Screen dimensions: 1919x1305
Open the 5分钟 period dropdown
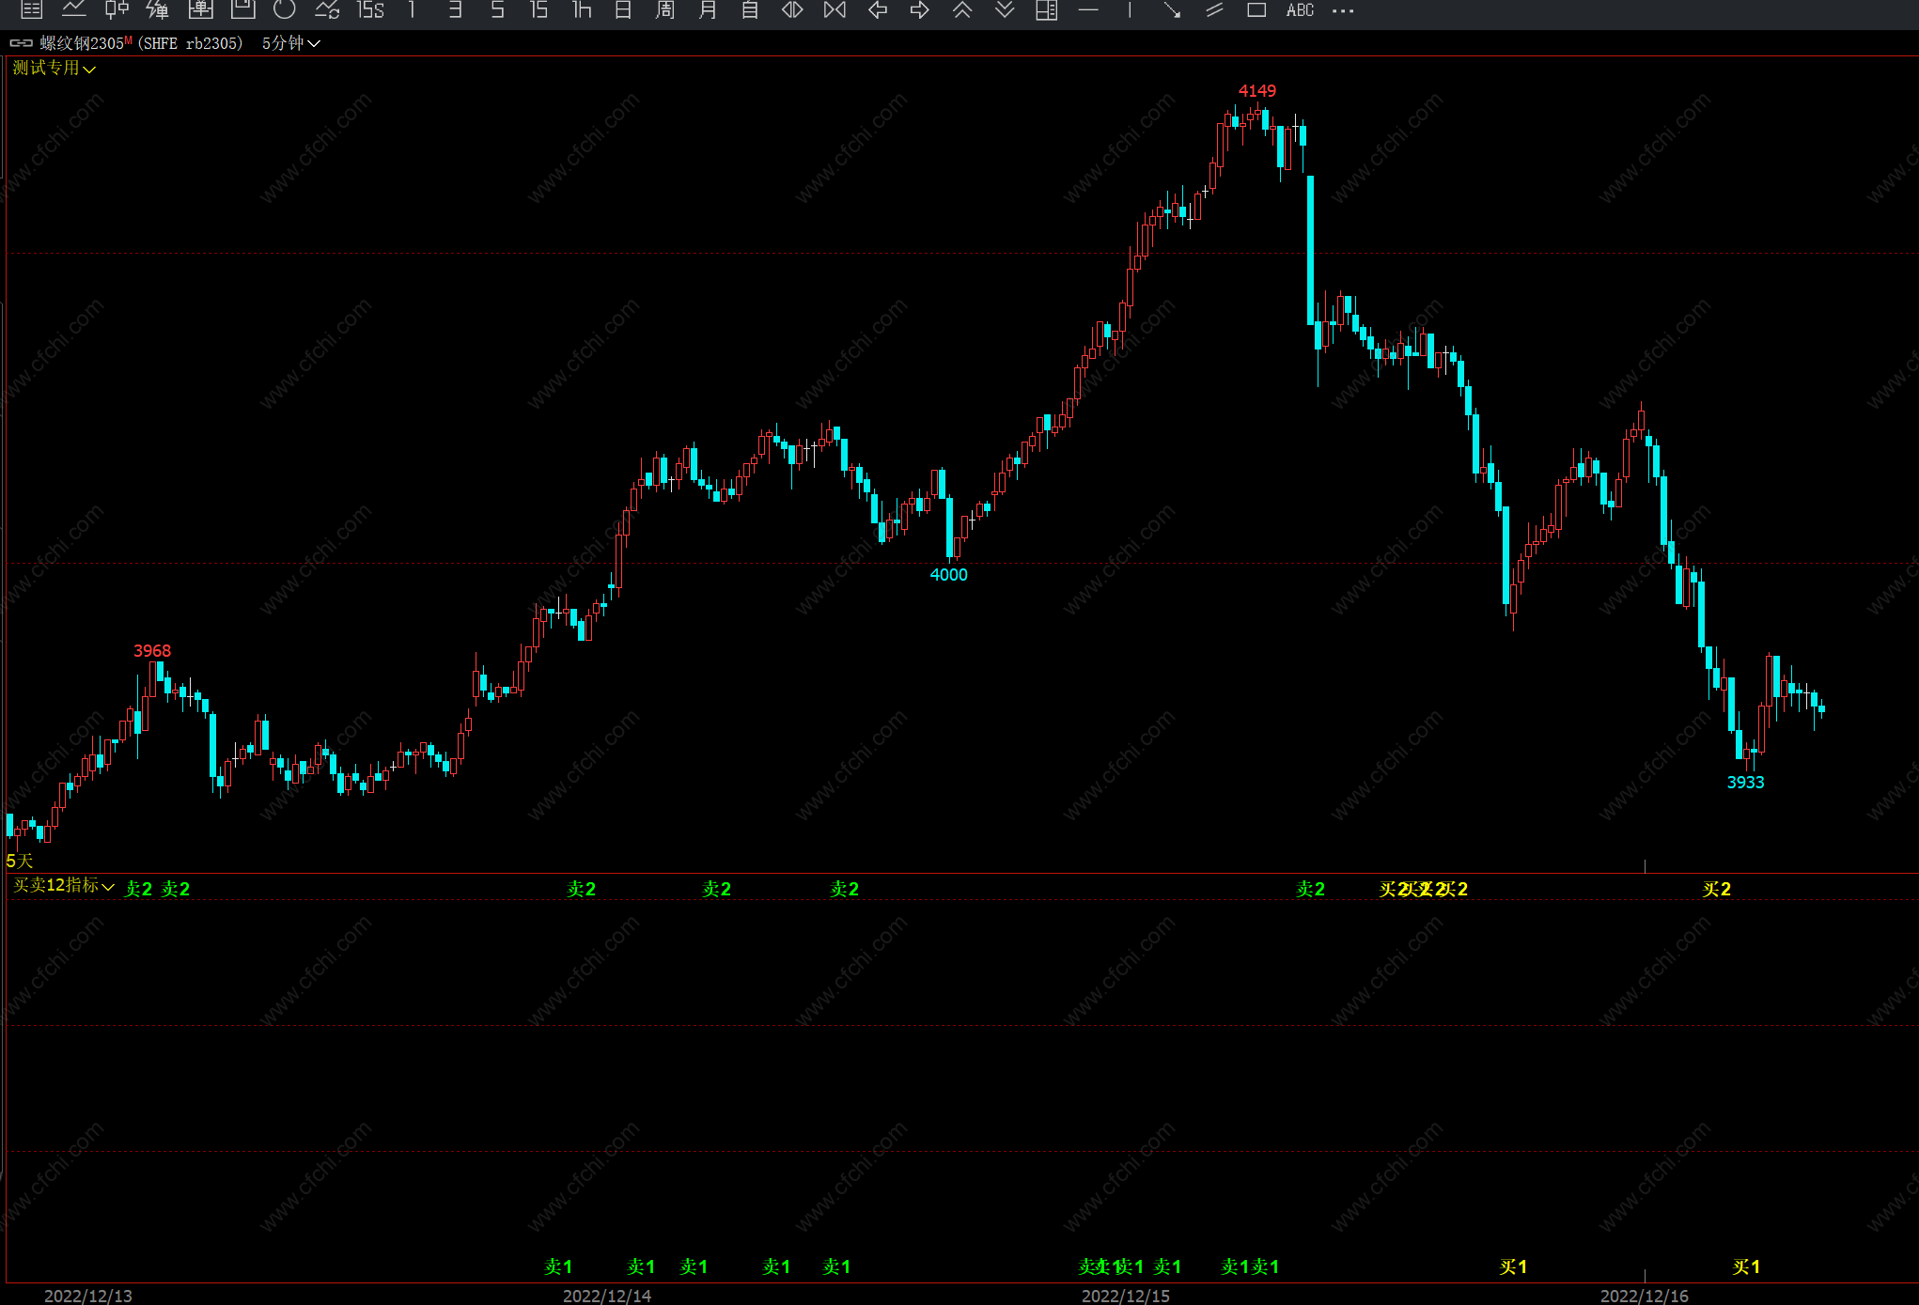coord(290,43)
